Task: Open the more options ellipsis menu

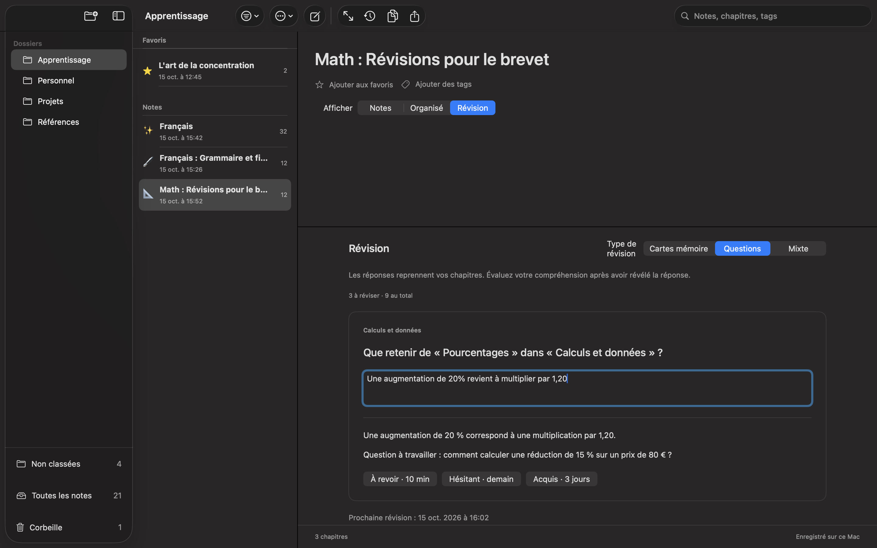Action: pos(284,16)
